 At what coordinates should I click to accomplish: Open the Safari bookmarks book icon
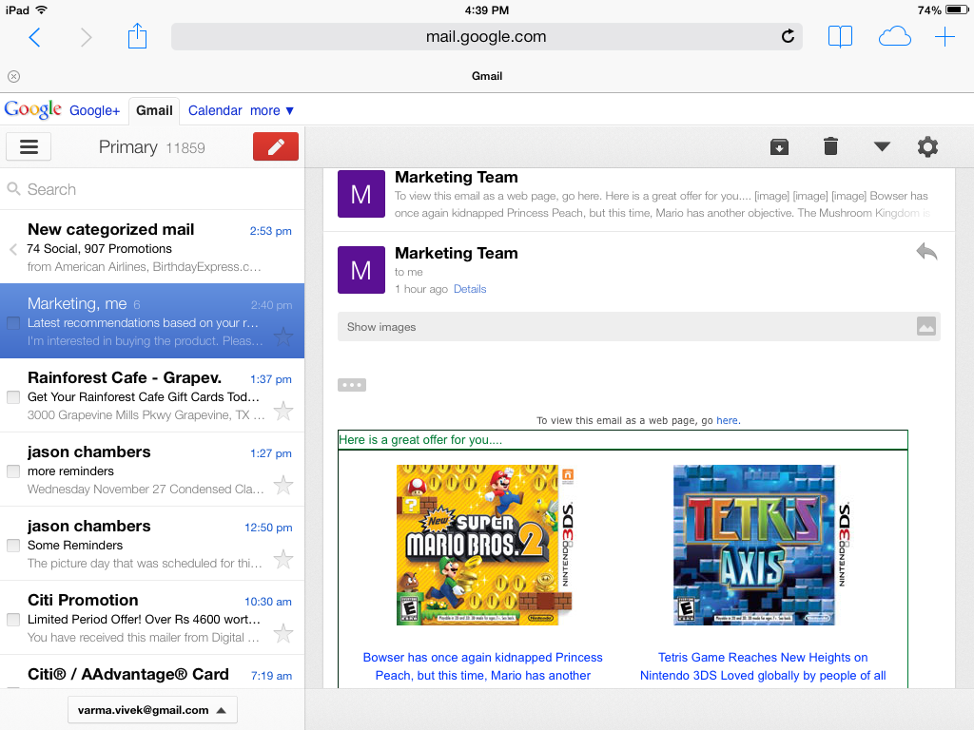tap(840, 37)
